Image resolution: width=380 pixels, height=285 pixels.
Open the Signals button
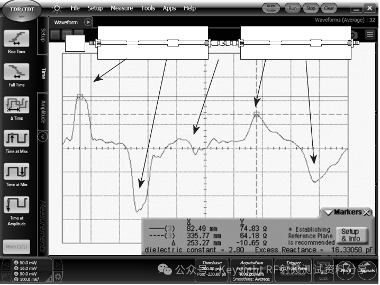tap(367, 270)
